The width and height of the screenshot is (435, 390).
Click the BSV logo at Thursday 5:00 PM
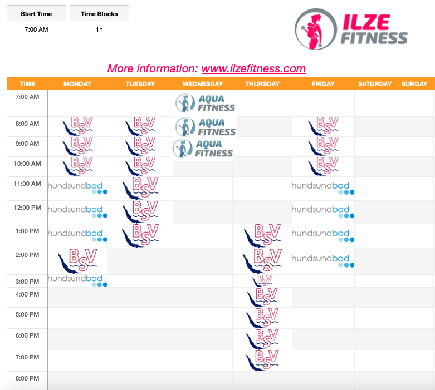pos(262,318)
